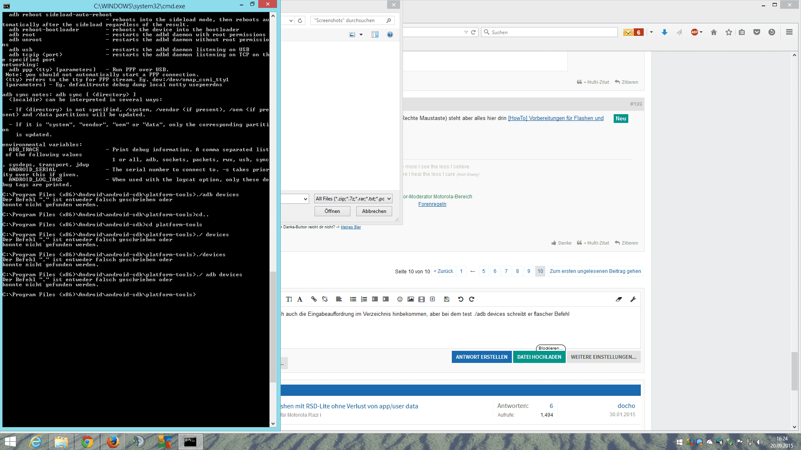The image size is (801, 450).
Task: Click the eraser remove-formatting icon
Action: [619, 299]
